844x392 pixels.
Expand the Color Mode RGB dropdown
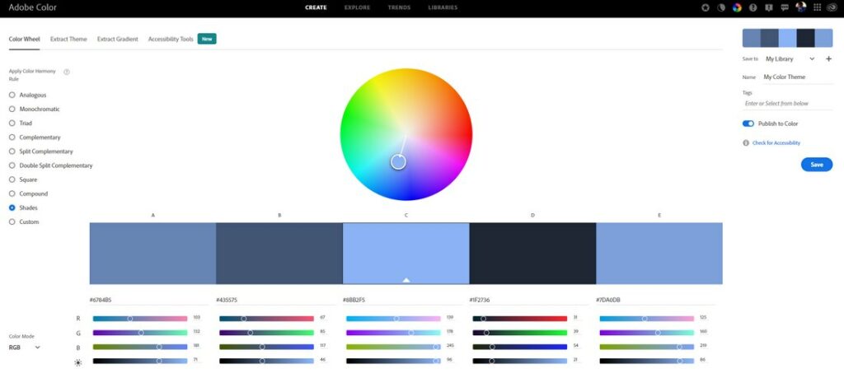tap(25, 348)
